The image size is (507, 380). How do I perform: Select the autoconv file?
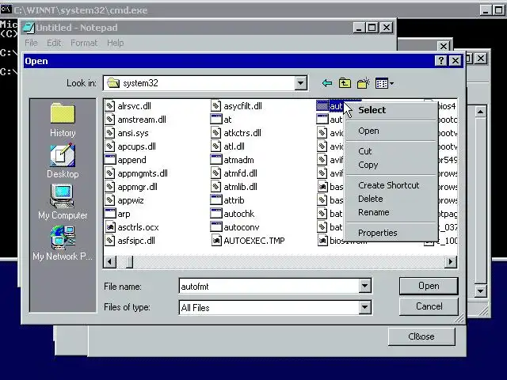(235, 227)
